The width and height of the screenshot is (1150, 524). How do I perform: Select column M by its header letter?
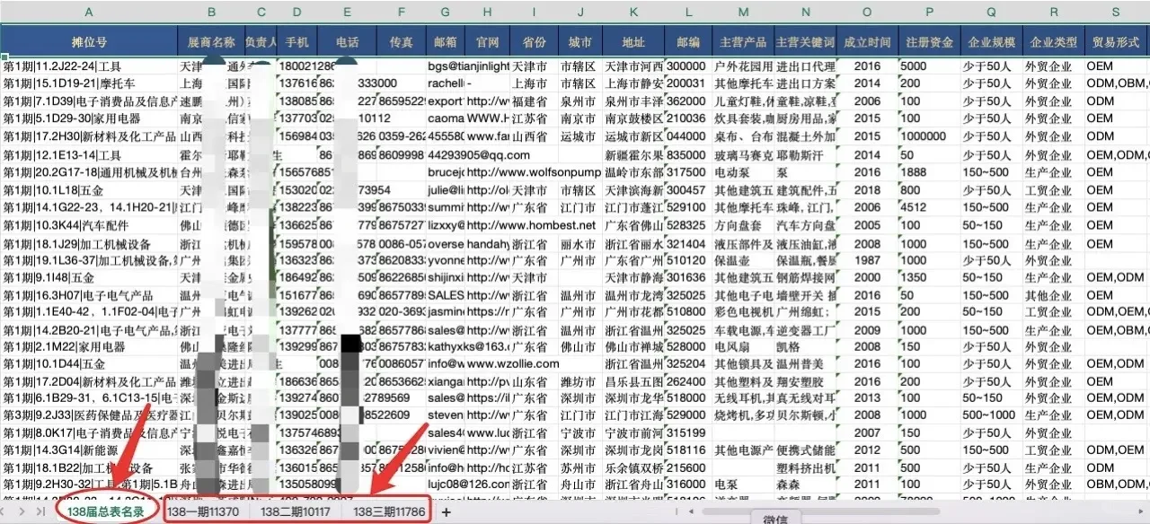tap(742, 12)
